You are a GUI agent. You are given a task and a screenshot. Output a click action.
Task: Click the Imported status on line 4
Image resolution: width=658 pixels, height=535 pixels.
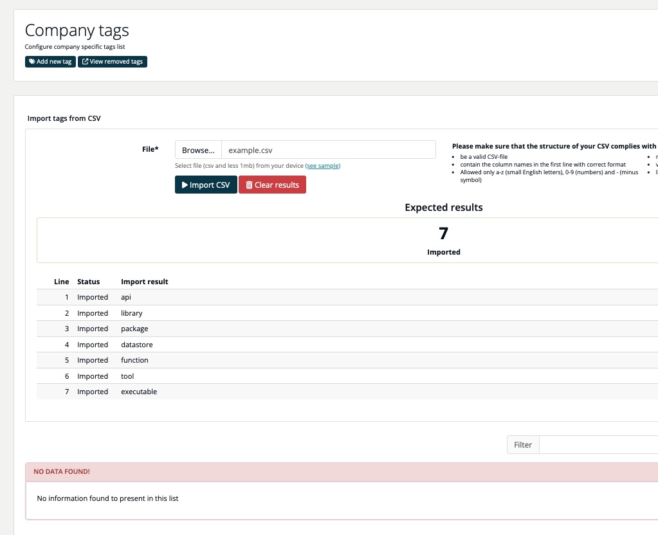(93, 345)
